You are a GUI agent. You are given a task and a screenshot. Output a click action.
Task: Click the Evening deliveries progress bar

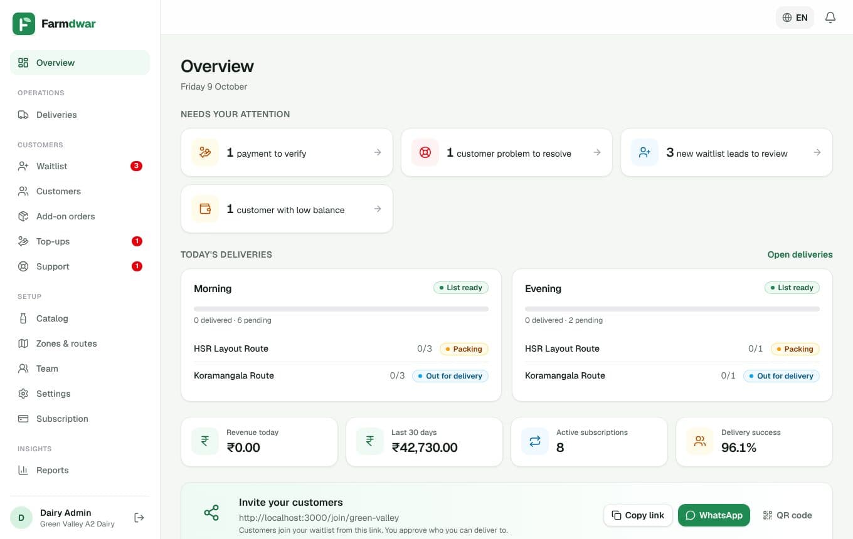pos(672,309)
